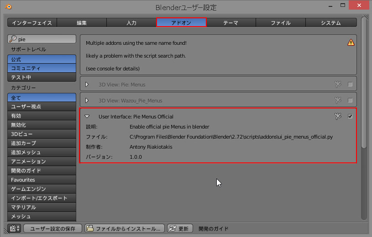
Task: Click the ui_pie_menus_official.py file path text
Action: (231, 137)
